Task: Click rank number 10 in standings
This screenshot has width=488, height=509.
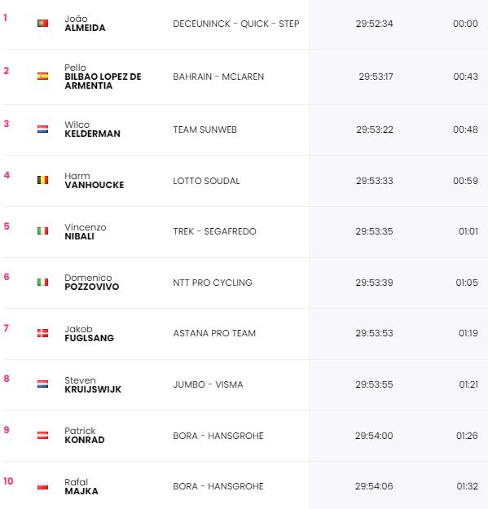Action: (8, 480)
